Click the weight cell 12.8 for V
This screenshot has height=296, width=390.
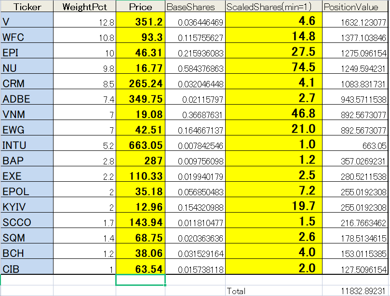(x=84, y=22)
